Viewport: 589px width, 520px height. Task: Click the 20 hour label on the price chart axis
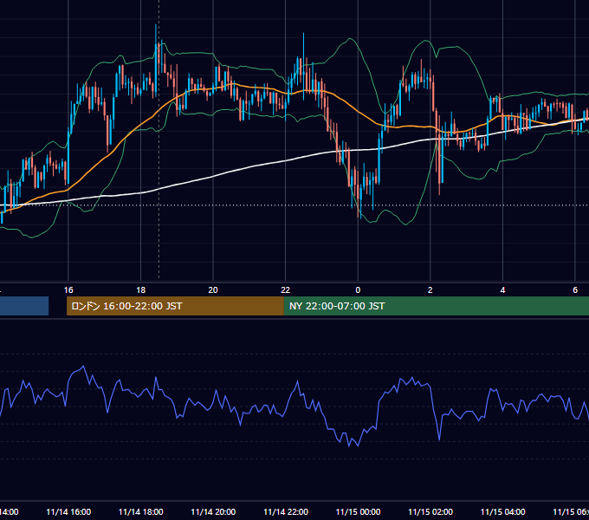pyautogui.click(x=213, y=290)
